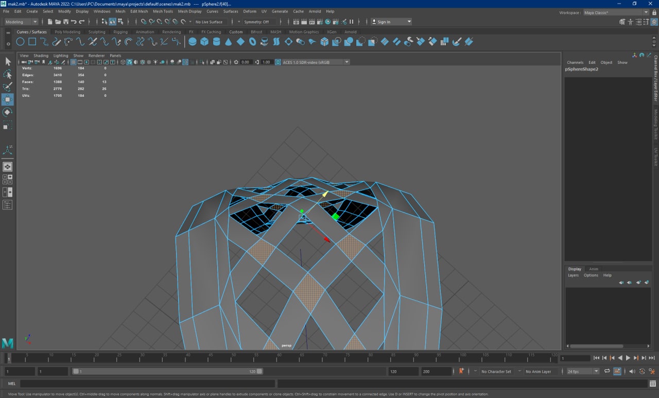659x398 pixels.
Task: Click the Set Key bookmark icon
Action: [x=461, y=371]
